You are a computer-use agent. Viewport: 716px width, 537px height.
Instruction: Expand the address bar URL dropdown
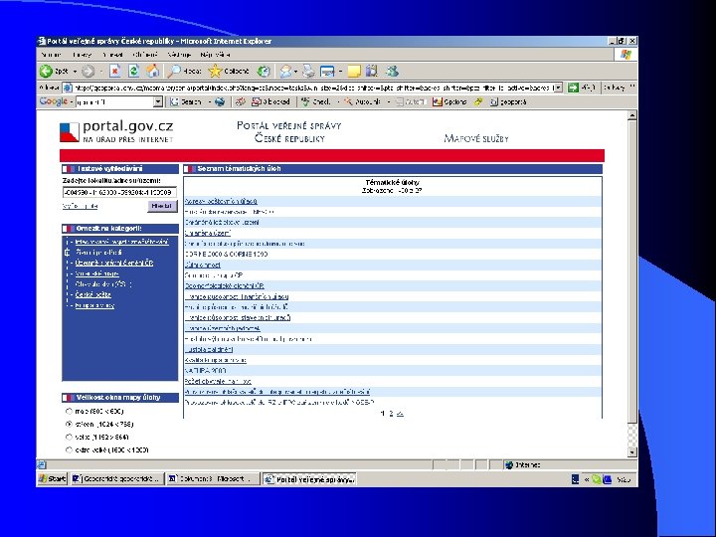(x=558, y=87)
